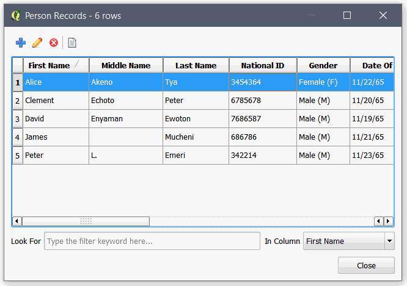
Task: Click the blue plus add record icon
Action: click(21, 43)
